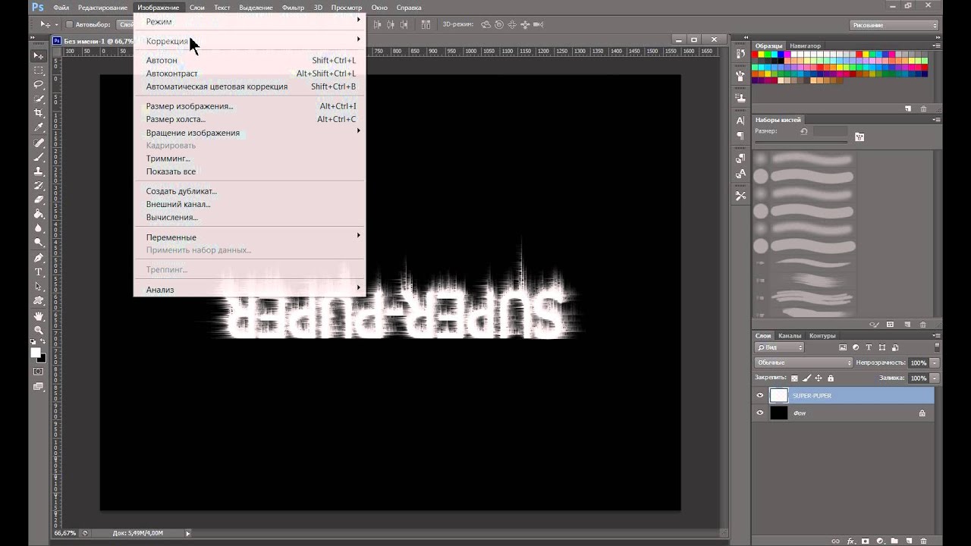Select the Path Selection arrow tool
This screenshot has height=546, width=971.
click(x=39, y=287)
